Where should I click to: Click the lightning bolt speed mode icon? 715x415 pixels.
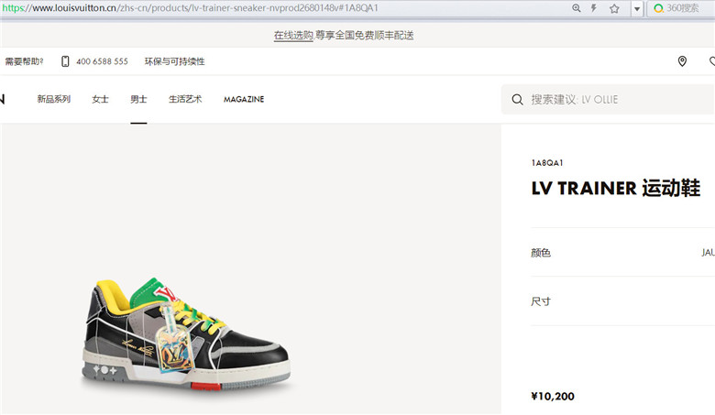click(x=594, y=8)
